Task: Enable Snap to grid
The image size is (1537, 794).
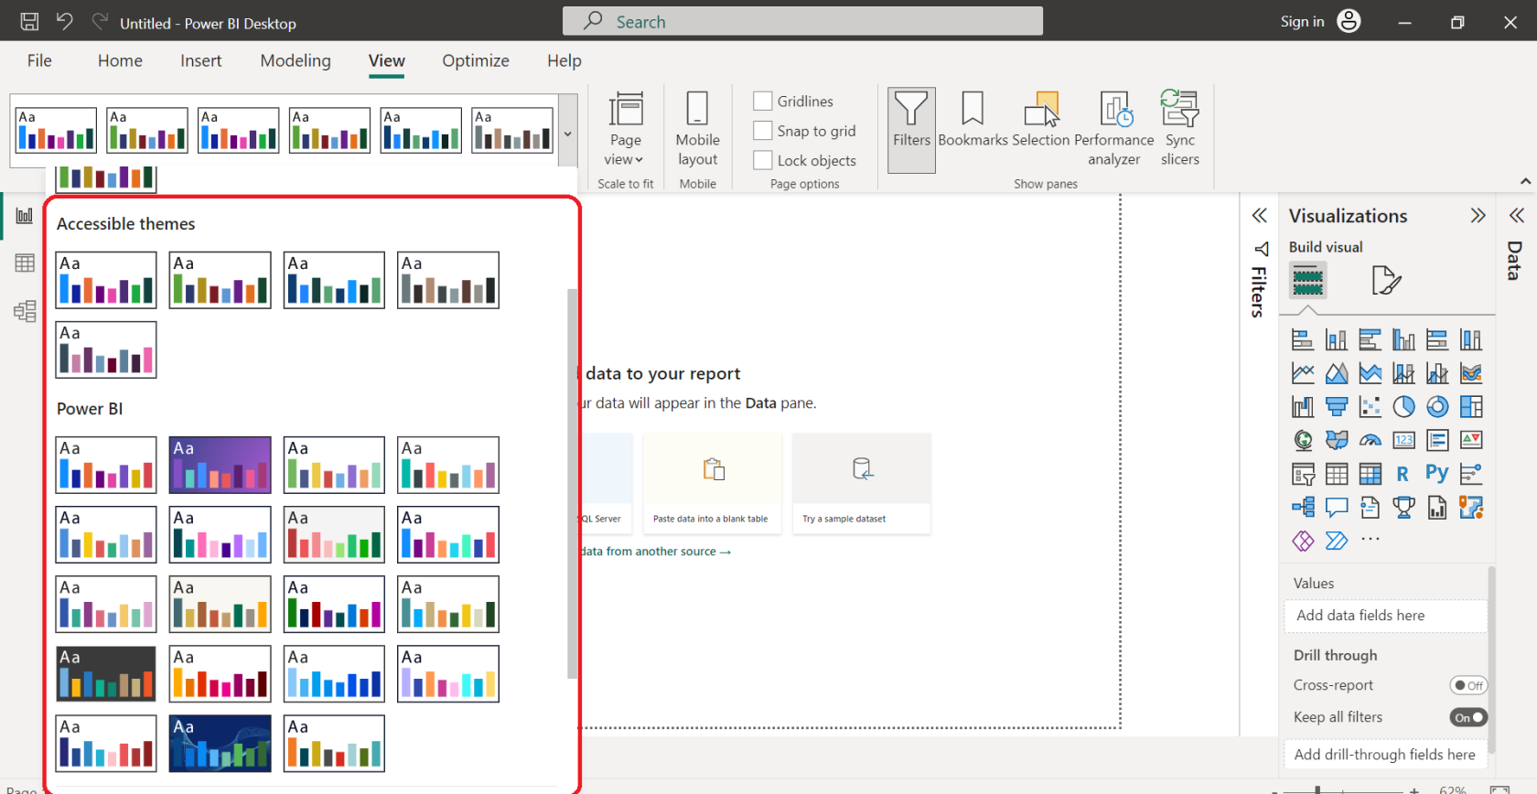Action: [x=763, y=131]
